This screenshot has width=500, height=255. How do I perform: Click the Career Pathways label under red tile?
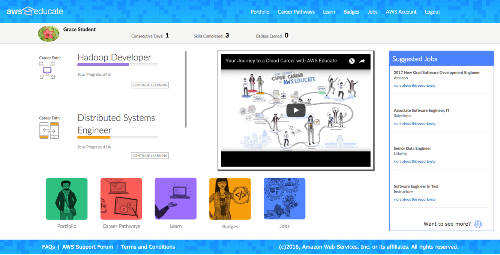121,226
